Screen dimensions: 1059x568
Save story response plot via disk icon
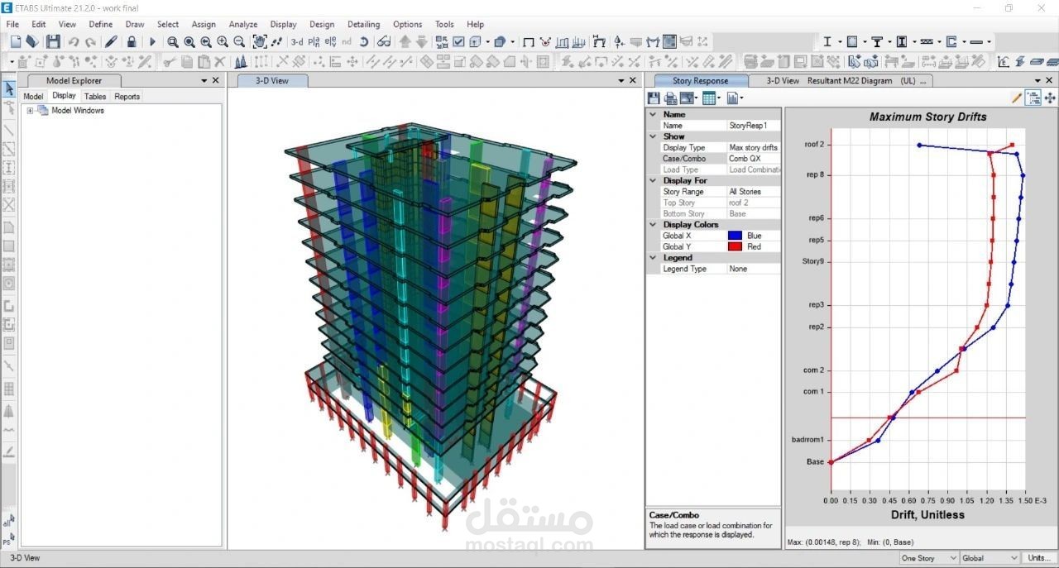(654, 98)
